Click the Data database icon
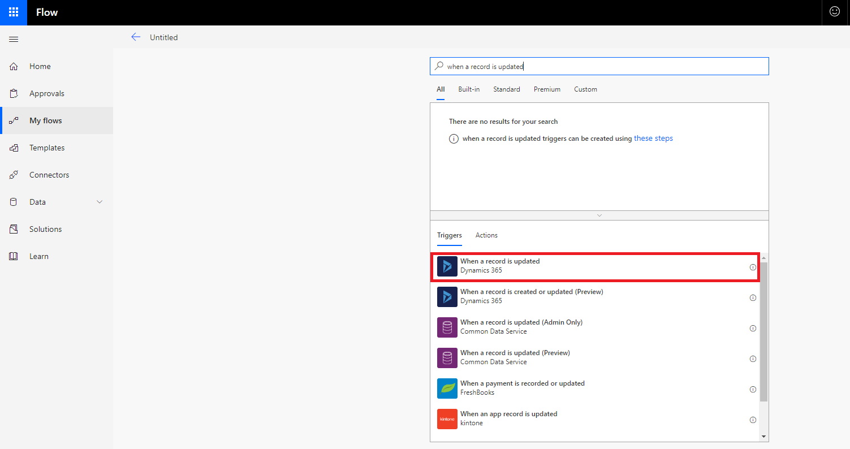Screen dimensions: 850x449 coord(14,202)
